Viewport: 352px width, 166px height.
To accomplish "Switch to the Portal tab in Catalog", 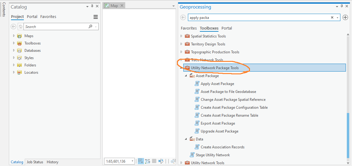I will [32, 16].
